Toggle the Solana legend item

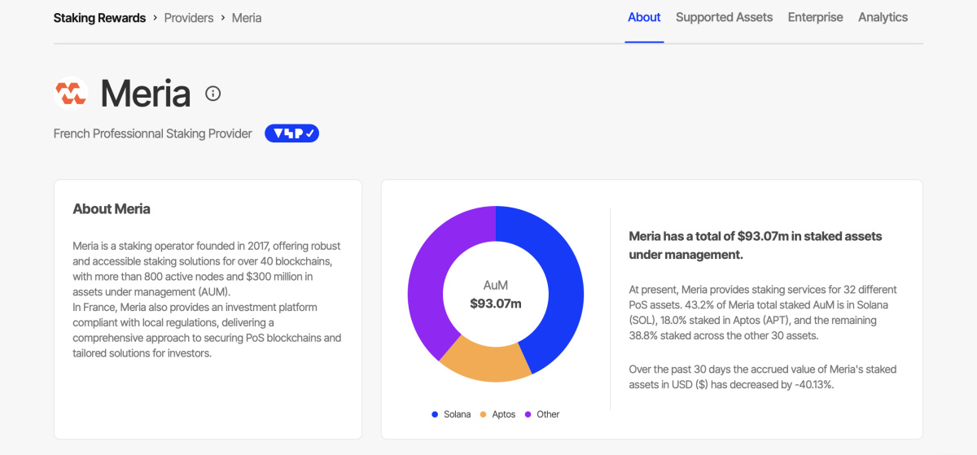pos(451,414)
